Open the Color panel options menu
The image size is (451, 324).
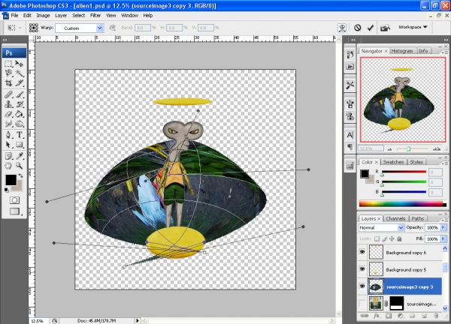point(444,163)
